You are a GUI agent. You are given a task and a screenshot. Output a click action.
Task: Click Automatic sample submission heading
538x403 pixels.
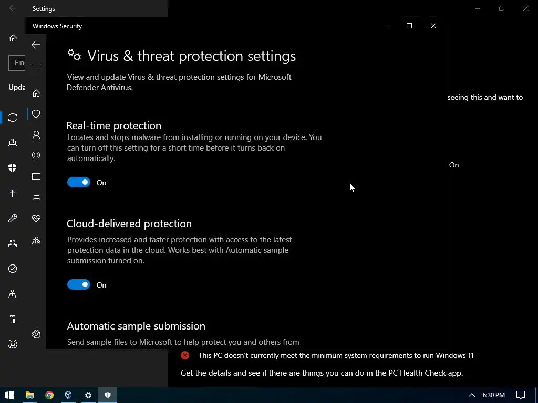(x=136, y=326)
